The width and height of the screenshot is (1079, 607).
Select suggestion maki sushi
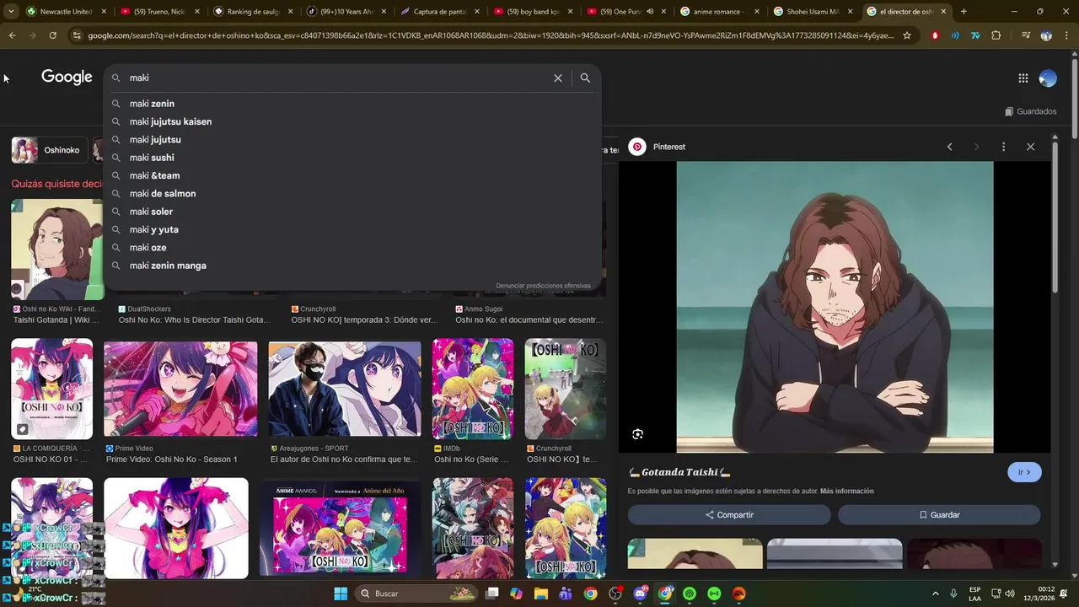point(352,158)
